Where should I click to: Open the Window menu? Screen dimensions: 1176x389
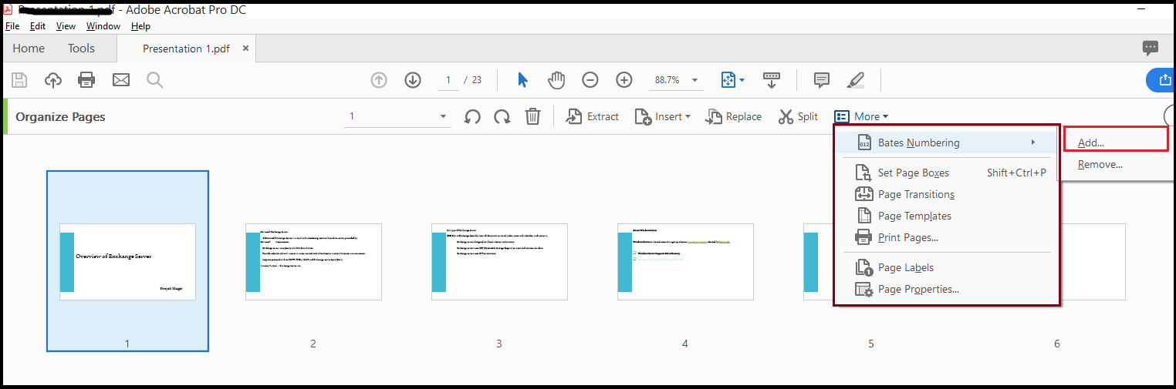point(103,26)
